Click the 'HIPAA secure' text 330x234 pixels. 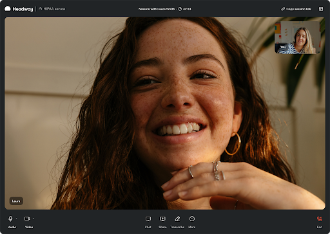[x=54, y=9]
